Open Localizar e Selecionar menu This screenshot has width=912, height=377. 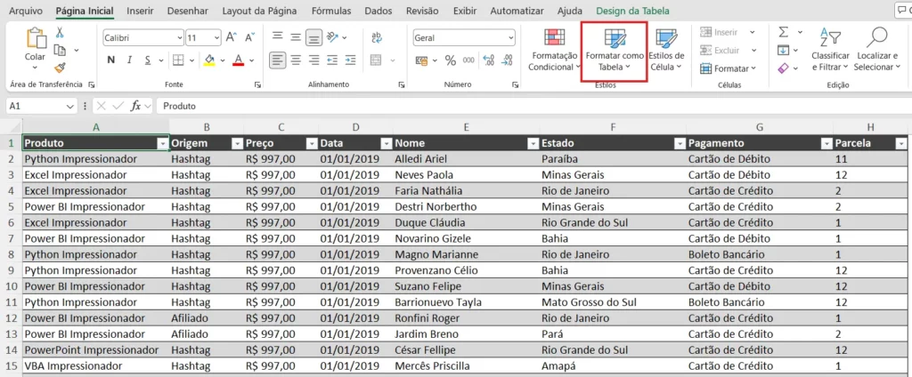(x=877, y=51)
